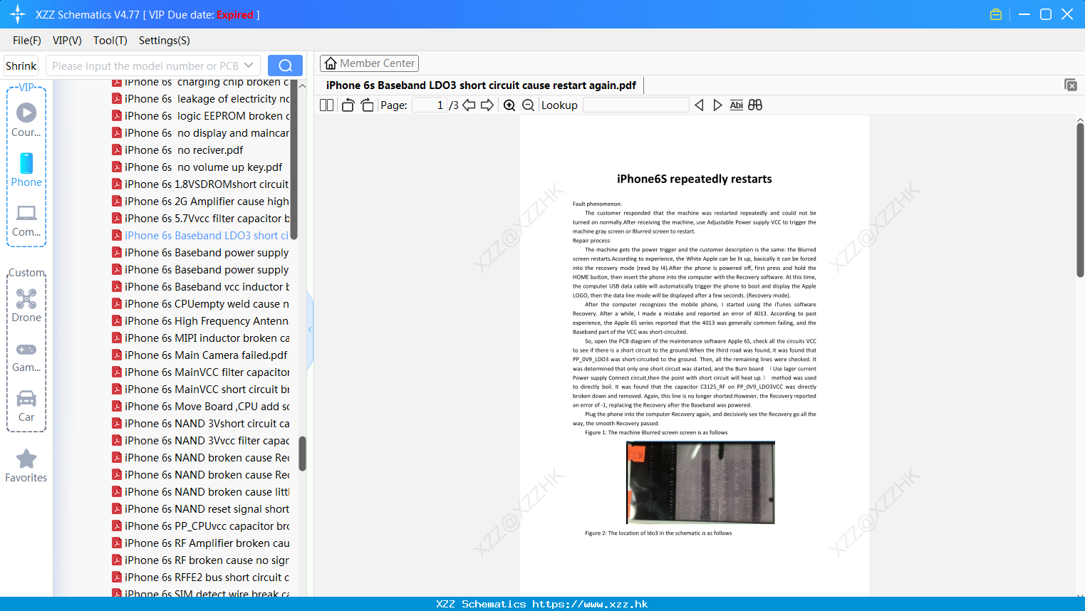Open iPhone 6s RF Amplifier broken file
The width and height of the screenshot is (1085, 611).
200,543
